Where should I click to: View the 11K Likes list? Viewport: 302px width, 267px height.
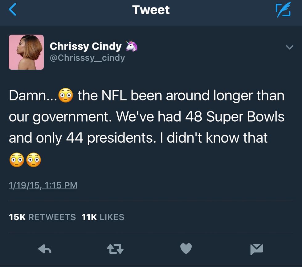[x=103, y=217]
